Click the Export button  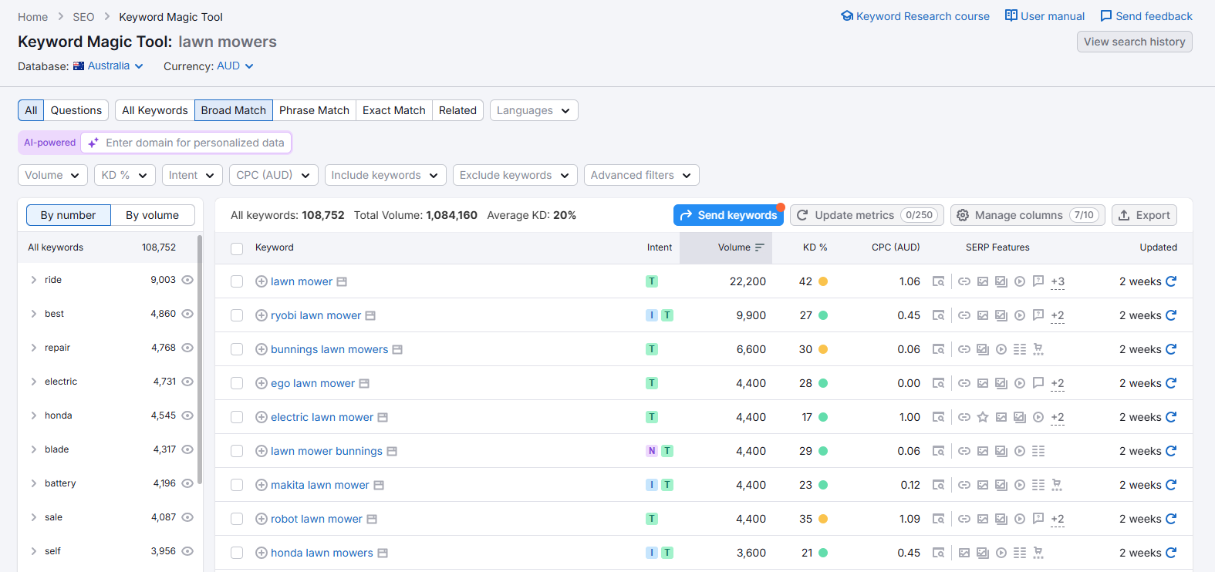click(x=1144, y=215)
